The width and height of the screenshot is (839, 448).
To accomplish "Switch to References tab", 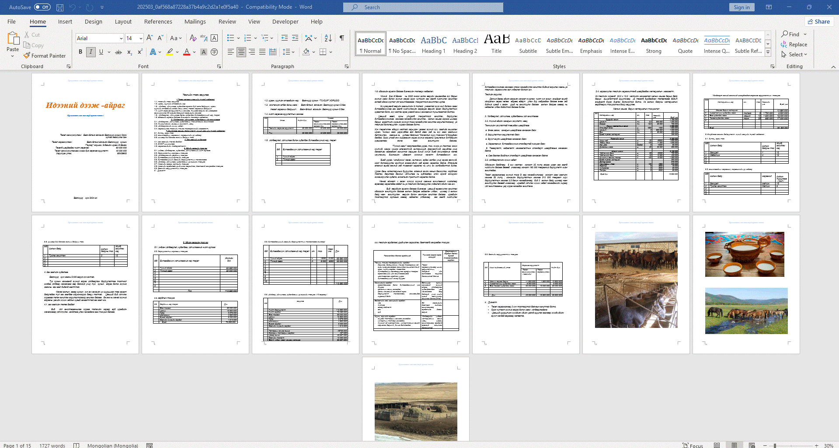I will click(158, 21).
